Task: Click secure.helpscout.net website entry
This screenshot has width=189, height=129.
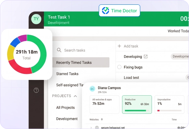Action: tap(113, 128)
